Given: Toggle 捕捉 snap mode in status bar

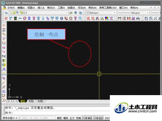Looking at the screenshot, I should pyautogui.click(x=59, y=118).
